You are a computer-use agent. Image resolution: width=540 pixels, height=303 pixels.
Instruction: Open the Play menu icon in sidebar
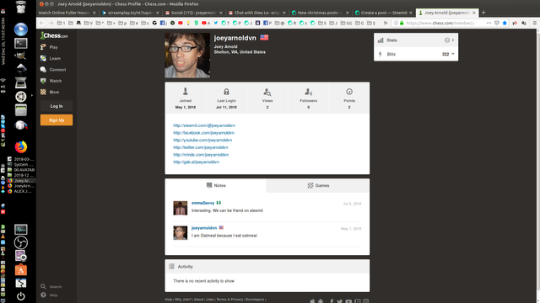click(x=43, y=47)
